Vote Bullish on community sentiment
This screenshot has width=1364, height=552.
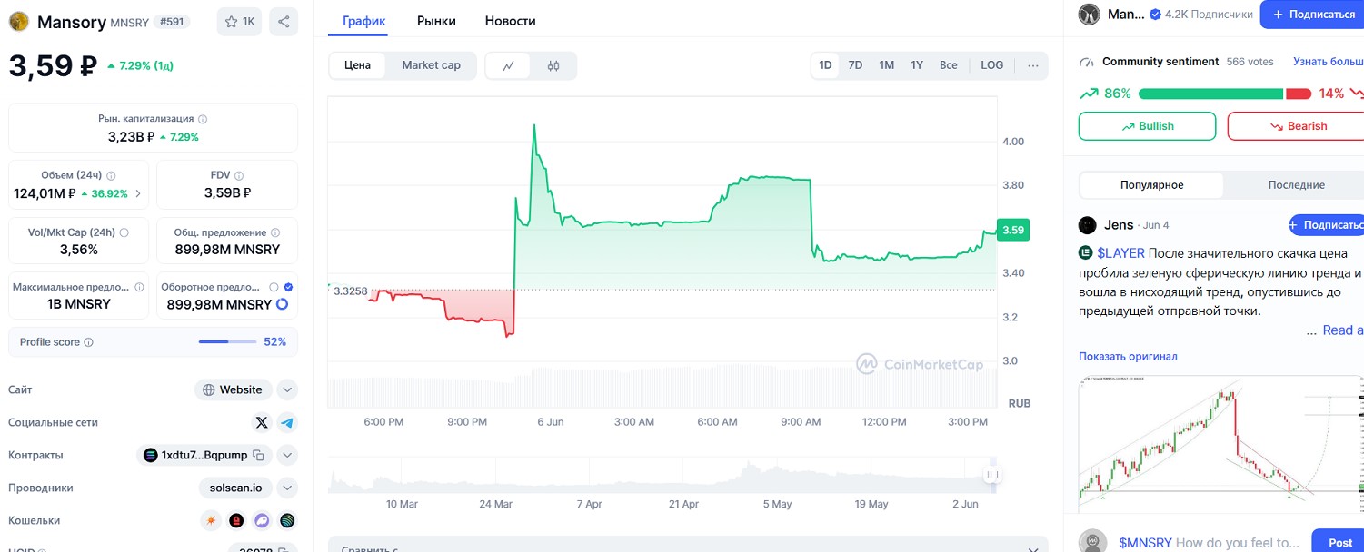click(x=1147, y=126)
